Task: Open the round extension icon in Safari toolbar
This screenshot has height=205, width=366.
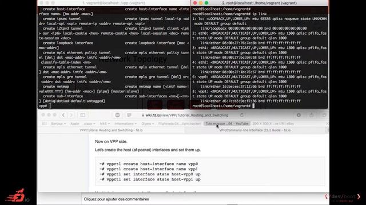Action: (x=117, y=115)
